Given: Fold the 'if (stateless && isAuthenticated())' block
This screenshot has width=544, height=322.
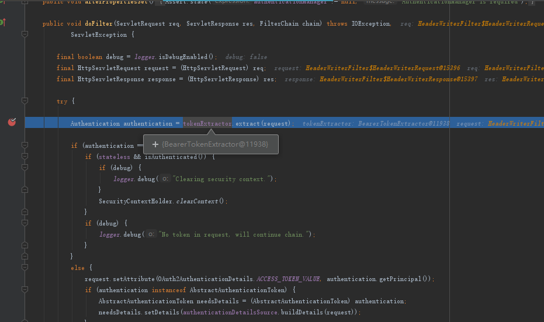Looking at the screenshot, I should click(25, 156).
